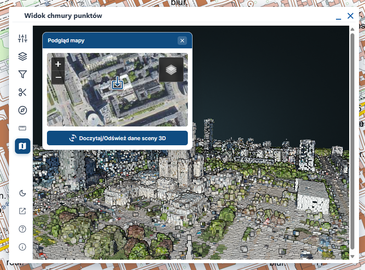Click the aerial mini map preview image
This screenshot has height=270, width=365.
117,90
